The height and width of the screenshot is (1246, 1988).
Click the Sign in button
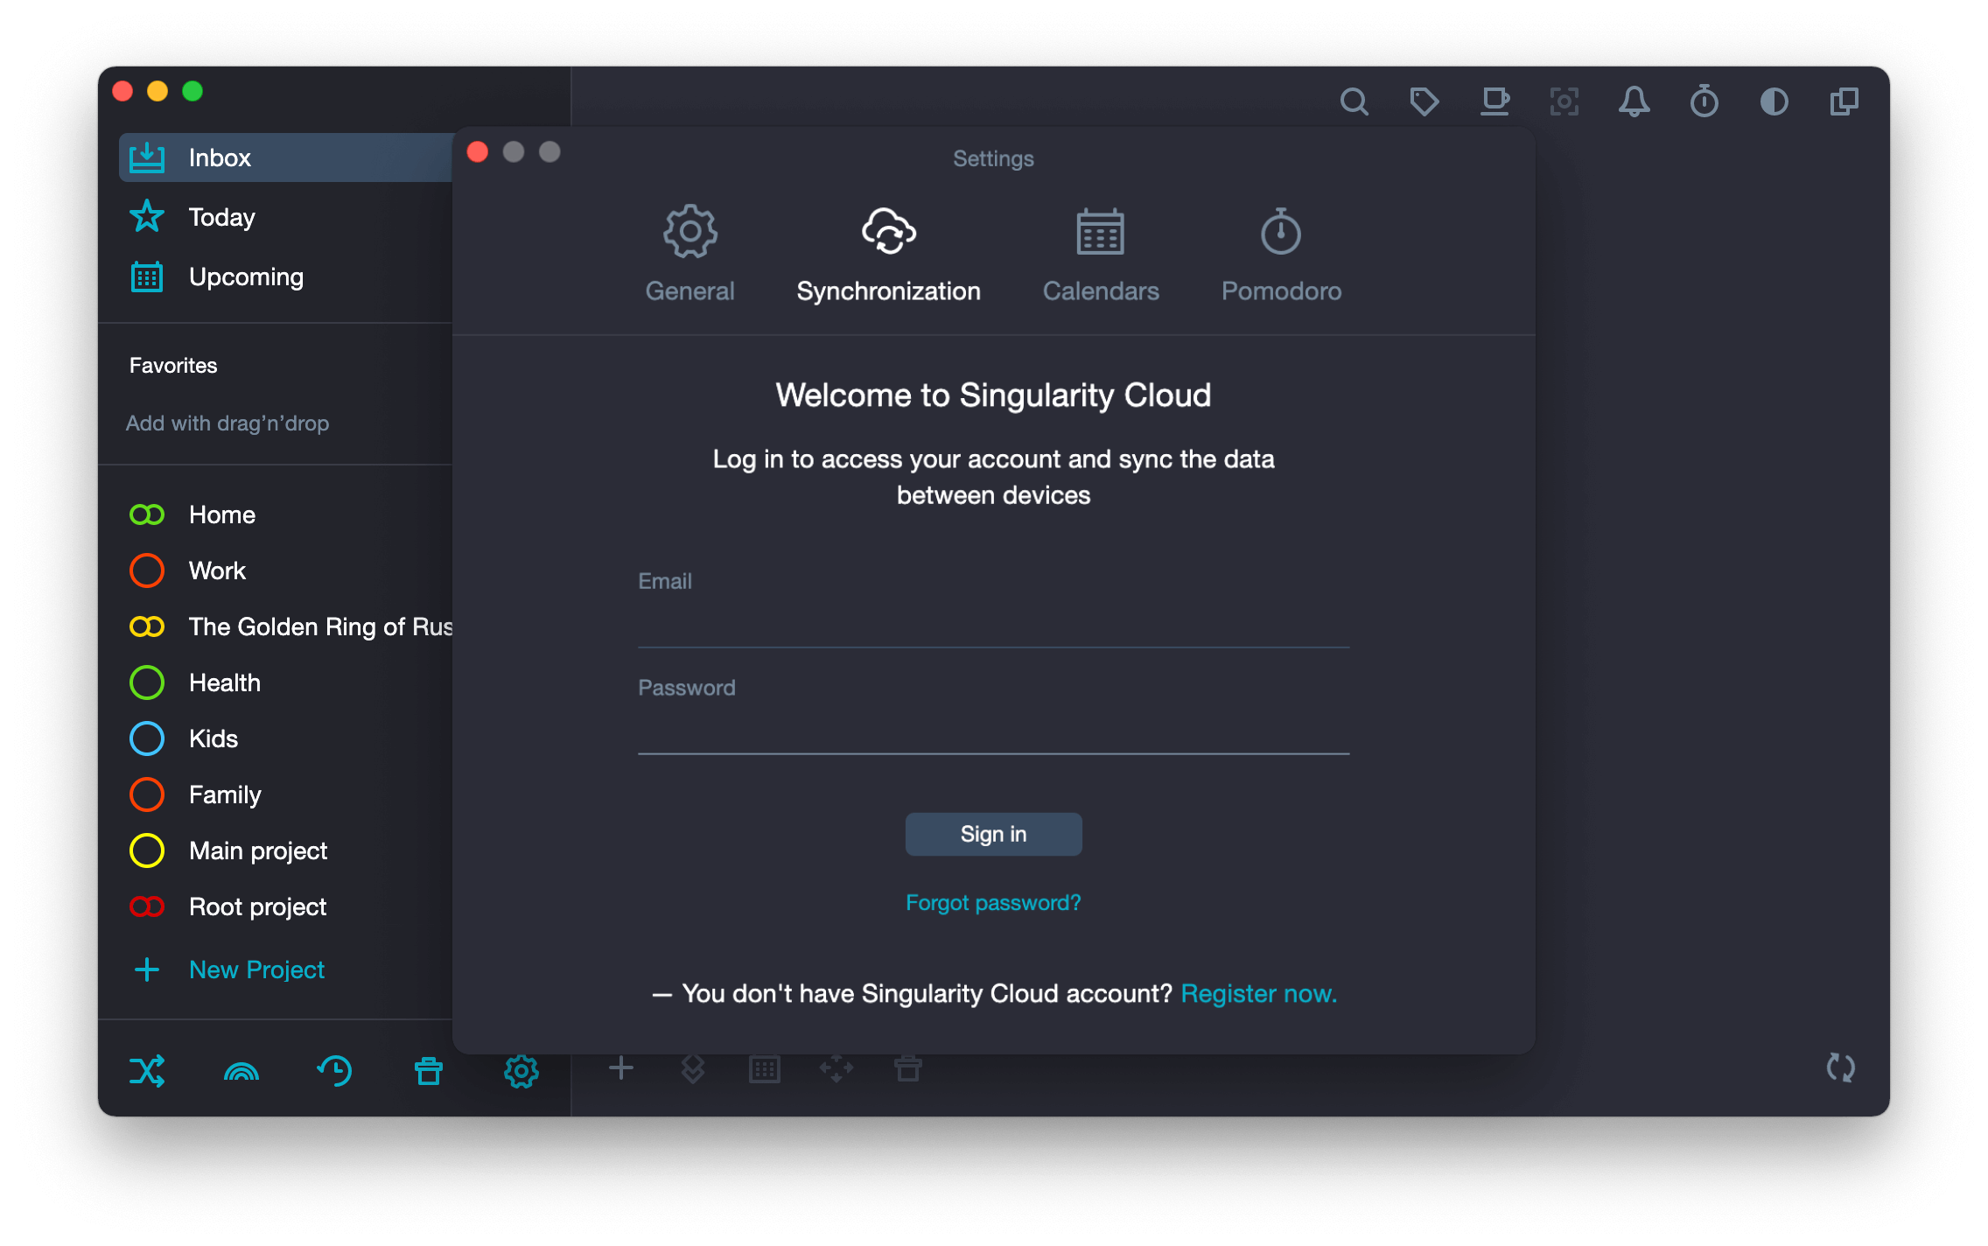[993, 834]
